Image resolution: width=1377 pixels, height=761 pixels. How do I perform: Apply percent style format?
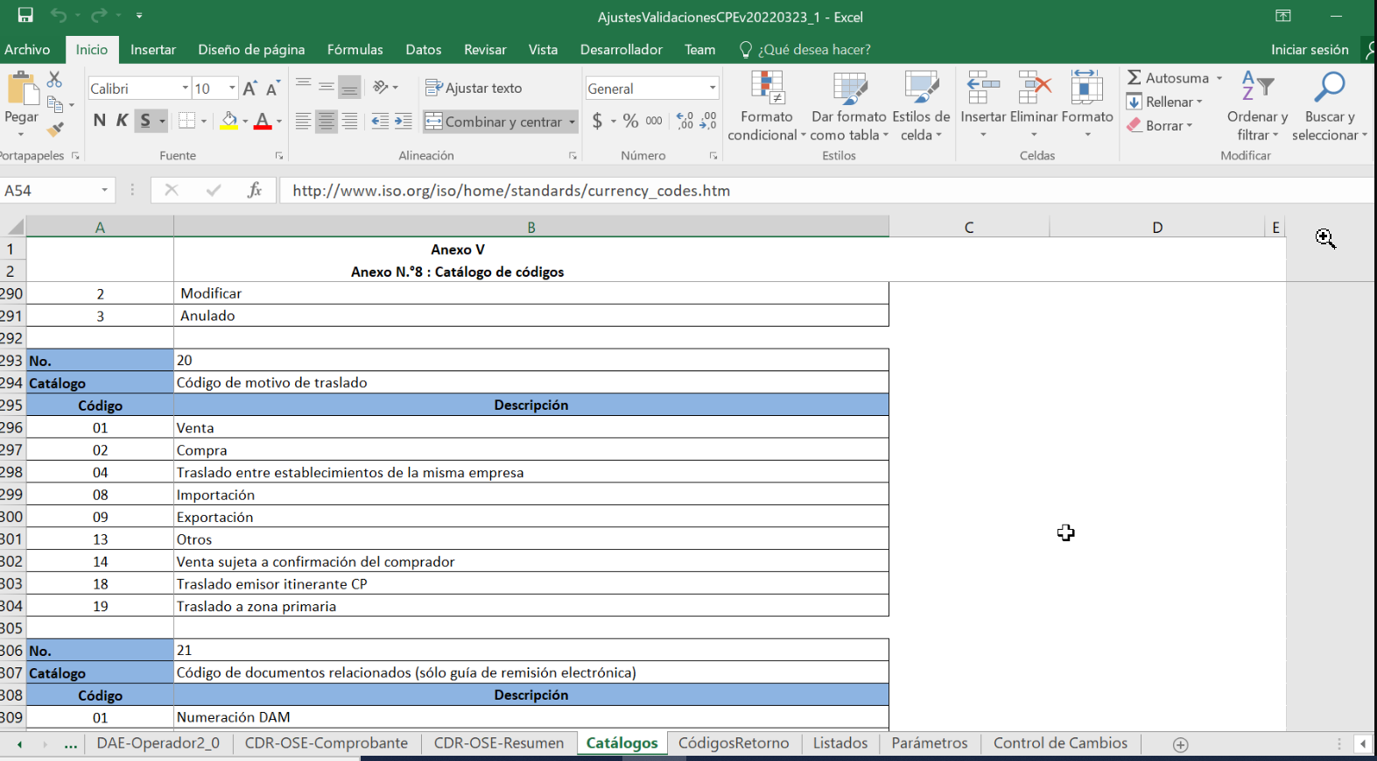[630, 121]
